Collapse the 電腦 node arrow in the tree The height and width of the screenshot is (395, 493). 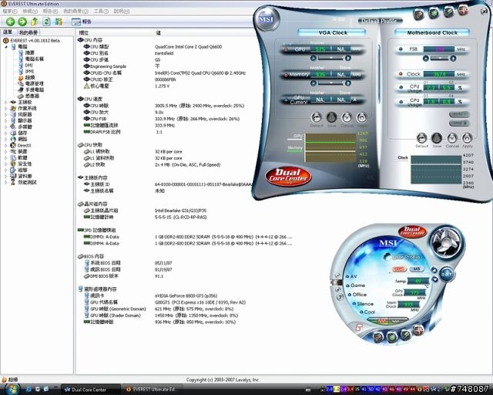pos(6,46)
